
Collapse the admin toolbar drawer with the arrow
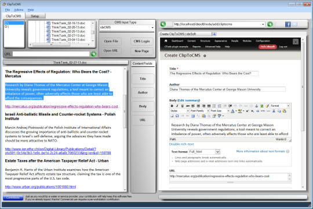click(x=296, y=42)
